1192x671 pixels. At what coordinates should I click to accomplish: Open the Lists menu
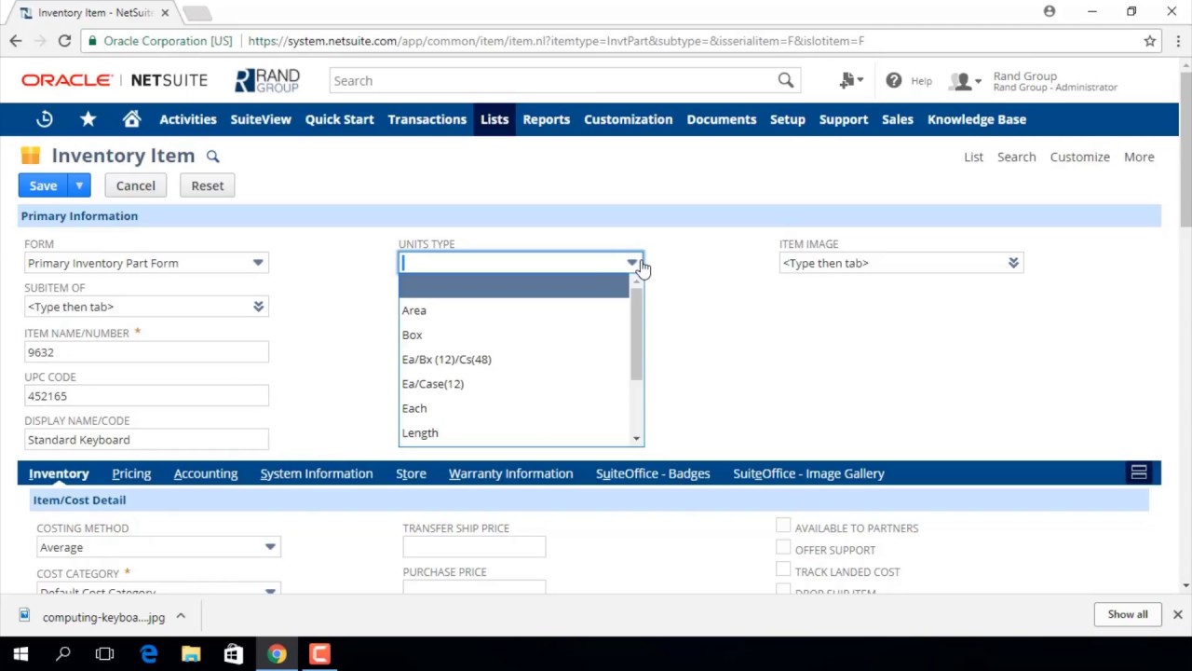click(x=494, y=119)
